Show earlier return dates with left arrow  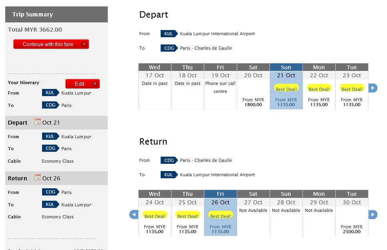[134, 215]
